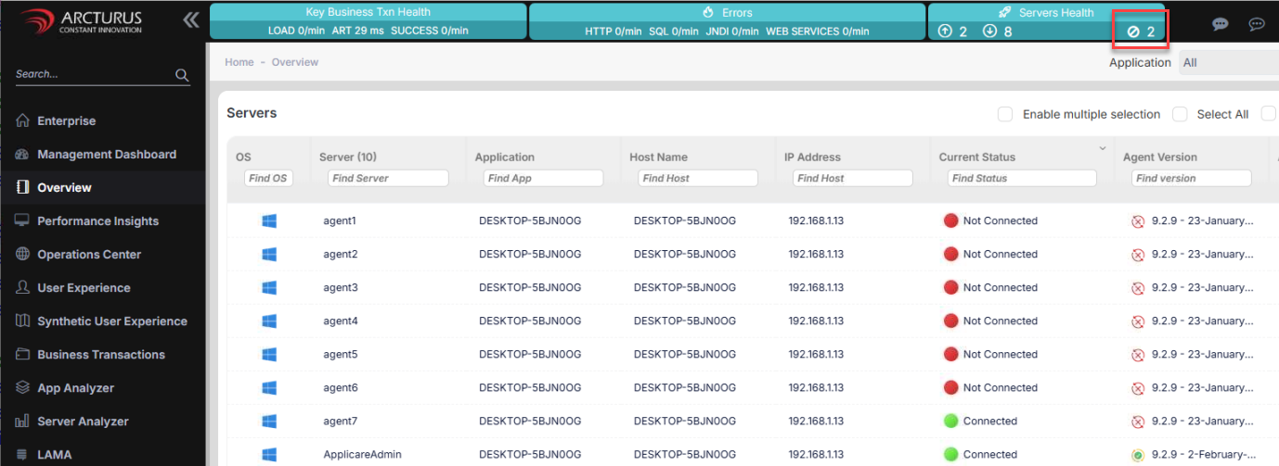
Task: Click the agent version warning icon for agent3
Action: (x=1137, y=288)
